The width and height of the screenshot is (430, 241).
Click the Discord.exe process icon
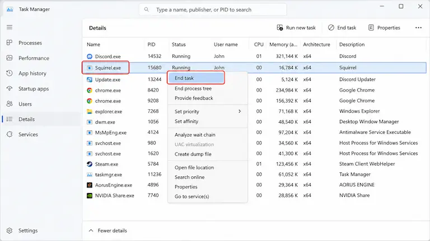pos(90,56)
